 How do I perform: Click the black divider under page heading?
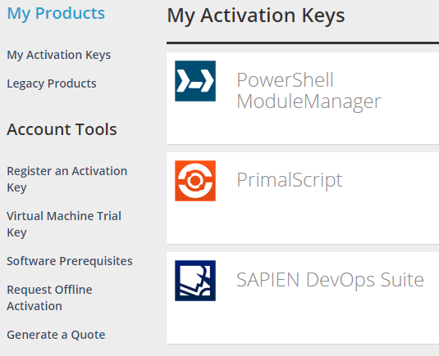[303, 43]
